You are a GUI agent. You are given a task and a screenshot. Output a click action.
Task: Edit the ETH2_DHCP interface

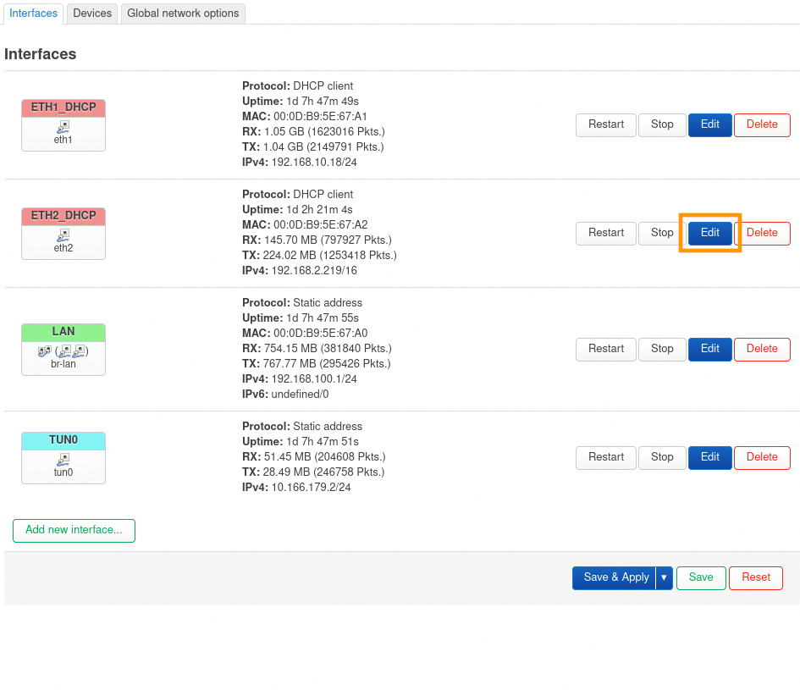point(709,233)
